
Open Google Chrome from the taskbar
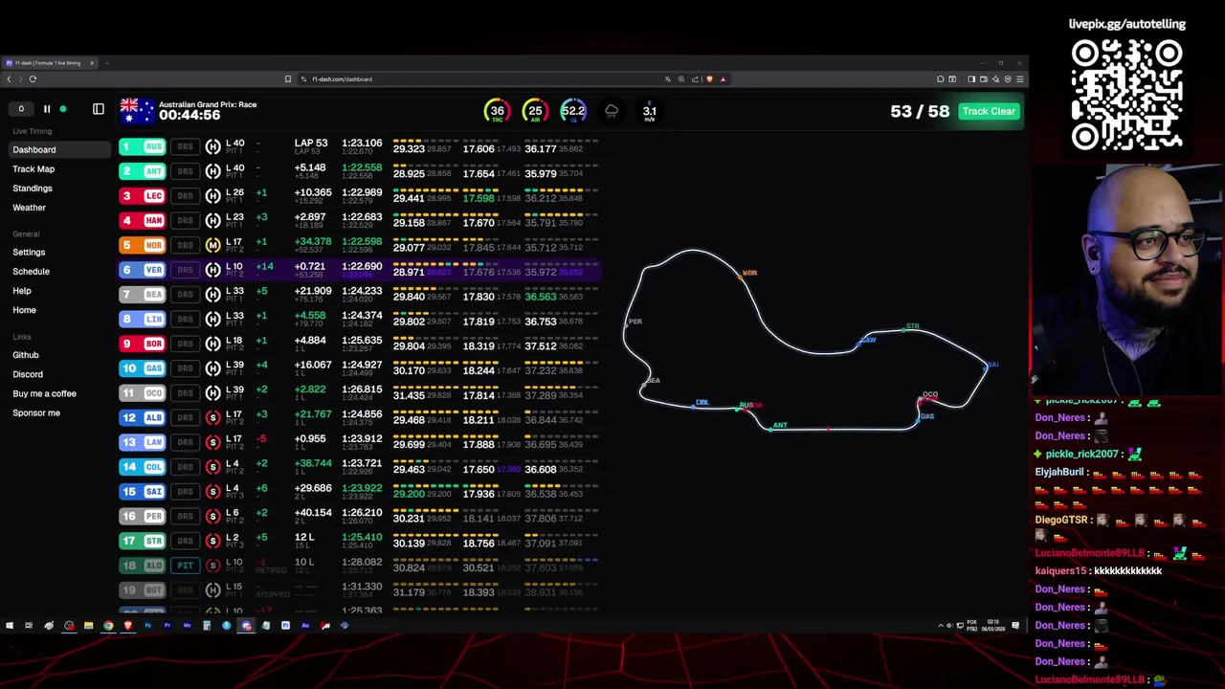pos(108,626)
